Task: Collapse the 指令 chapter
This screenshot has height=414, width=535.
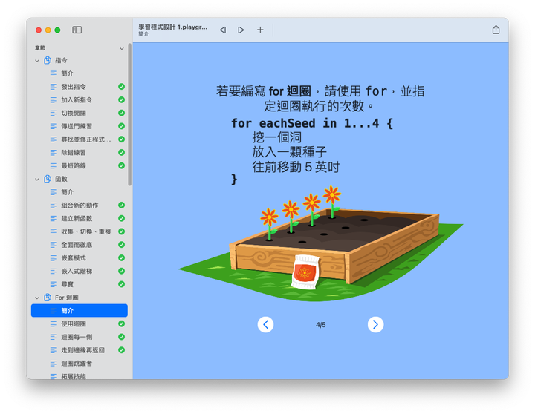Action: [37, 61]
